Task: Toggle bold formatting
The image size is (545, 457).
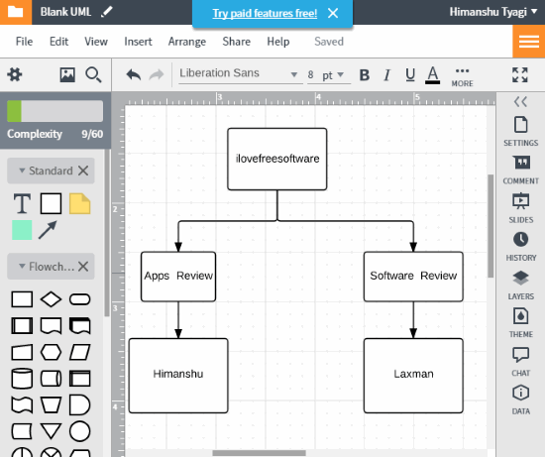Action: (x=365, y=74)
